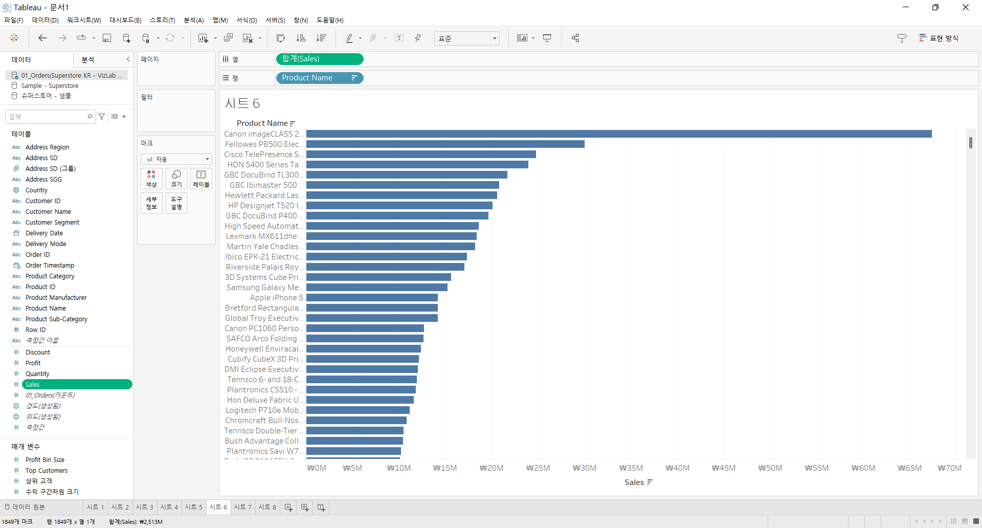This screenshot has width=982, height=528.
Task: Expand the show/hide cards dropdown arrow
Action: [x=533, y=38]
